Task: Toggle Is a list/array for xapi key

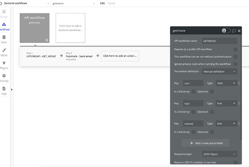Action: click(x=193, y=112)
